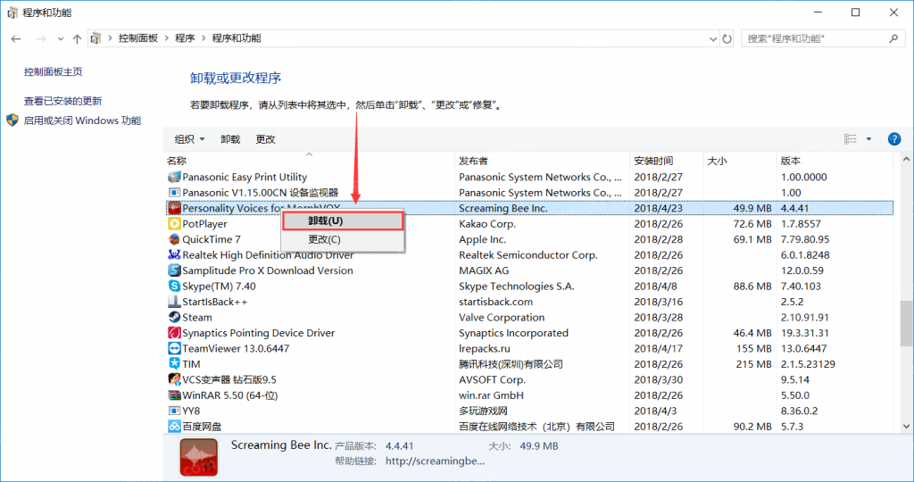
Task: Click the refresh button beside address bar
Action: (x=727, y=39)
